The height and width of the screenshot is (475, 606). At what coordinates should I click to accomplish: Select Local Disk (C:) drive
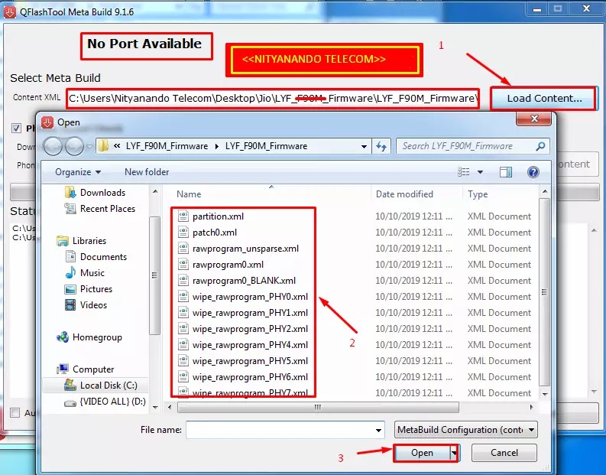click(109, 386)
